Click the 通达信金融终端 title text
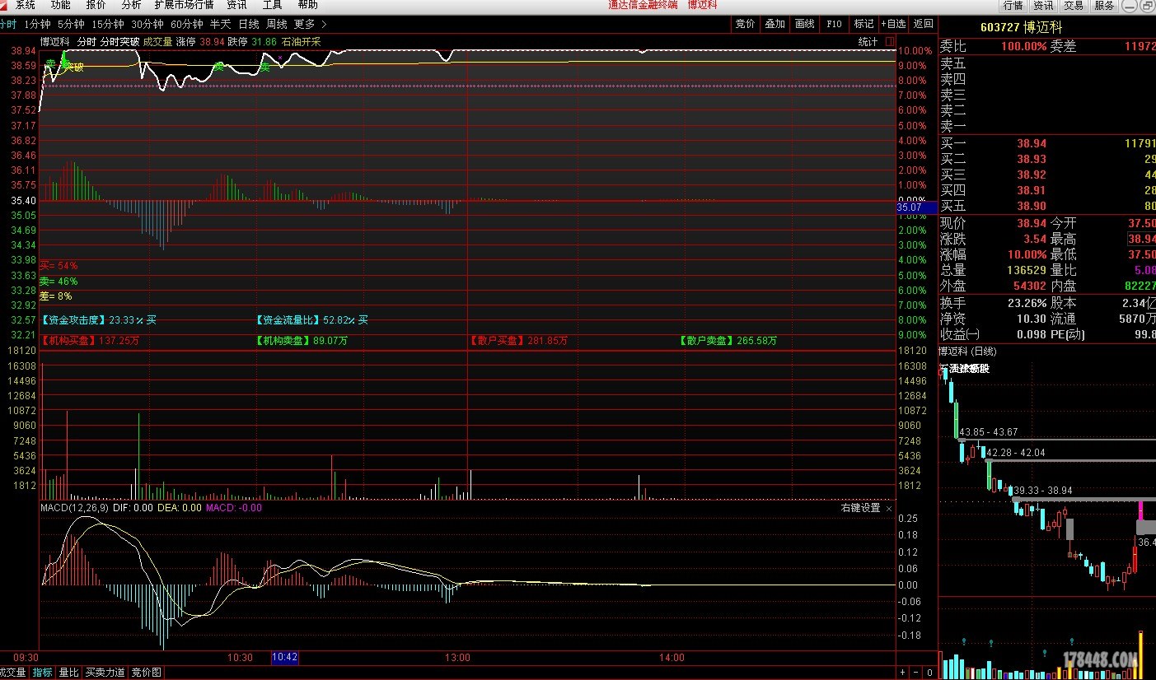 [643, 5]
